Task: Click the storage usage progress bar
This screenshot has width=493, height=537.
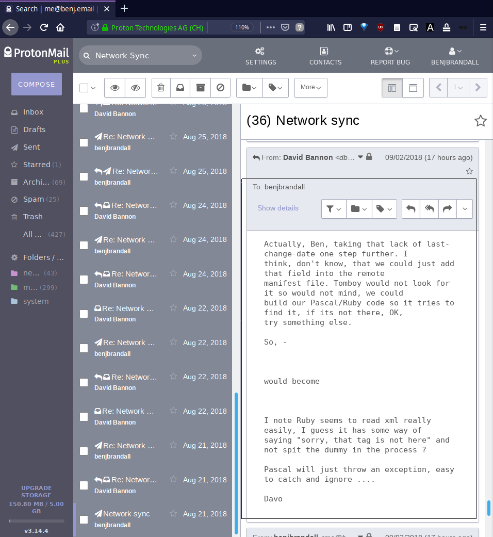Action: pos(37,521)
